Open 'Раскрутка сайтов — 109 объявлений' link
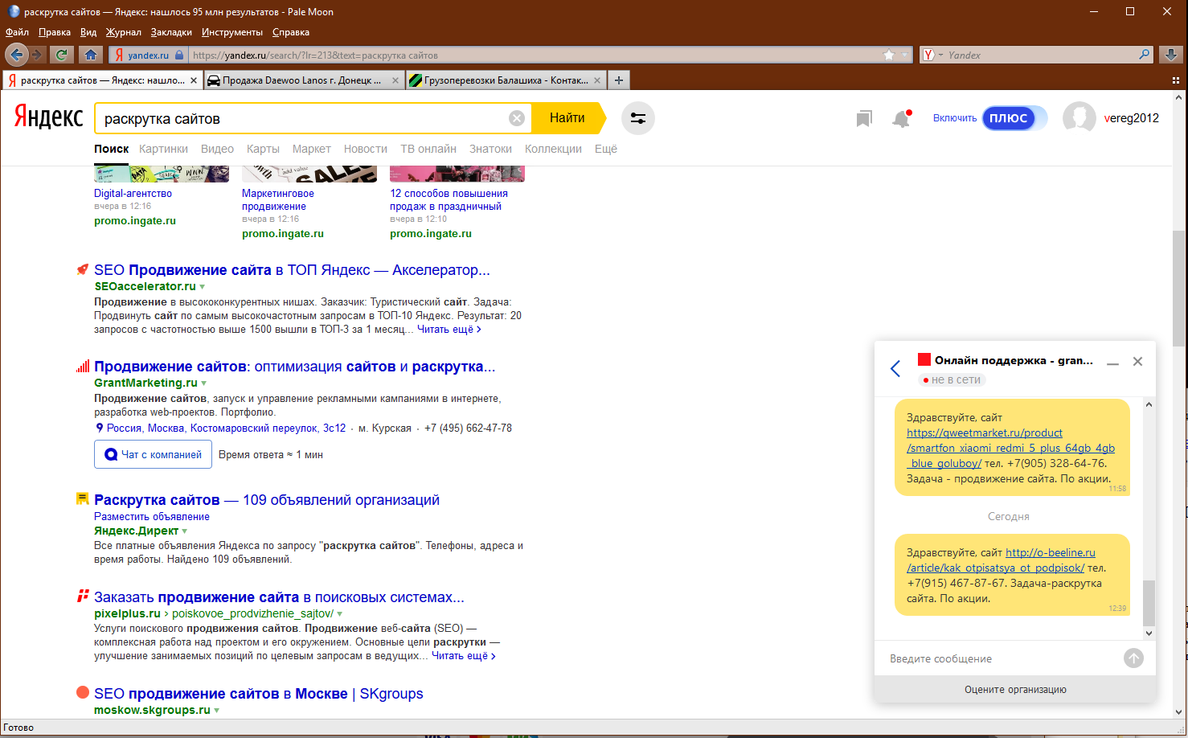This screenshot has height=738, width=1188. tap(267, 500)
